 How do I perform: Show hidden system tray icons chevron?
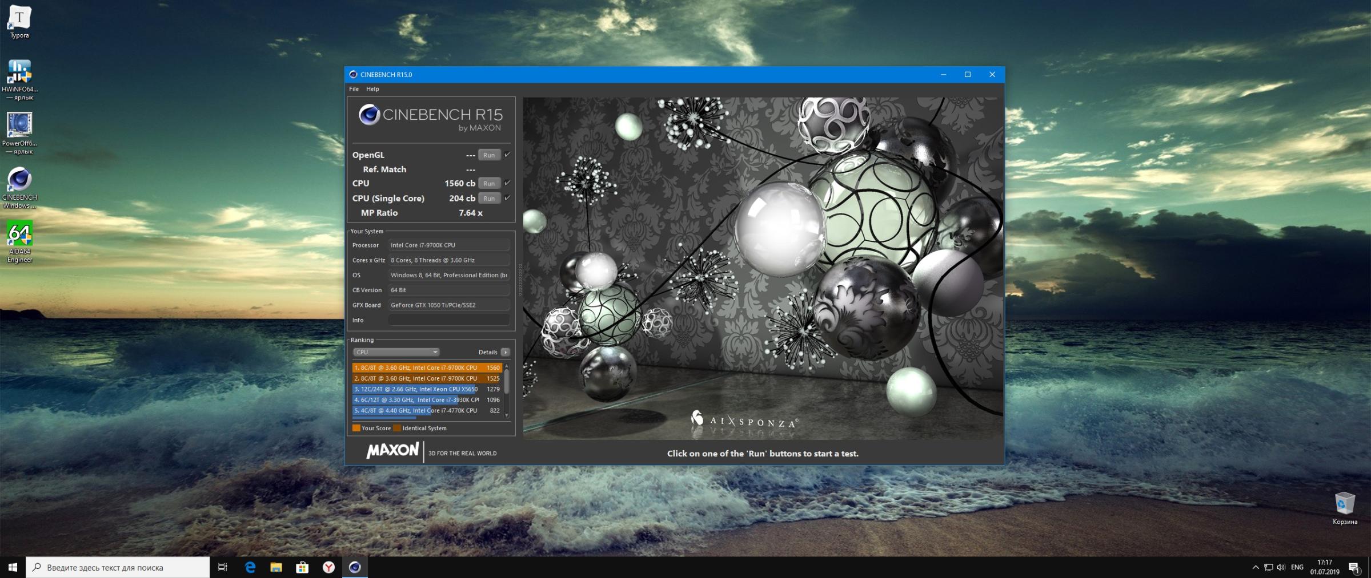click(x=1255, y=567)
